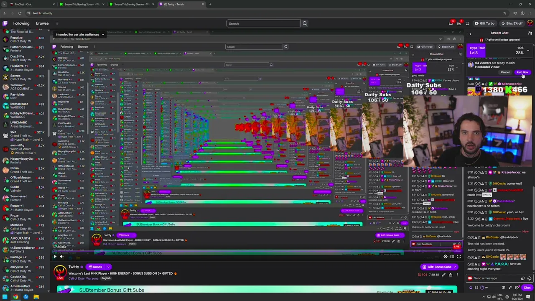This screenshot has height=301, width=535.
Task: Open the video player settings gear
Action: [x=446, y=257]
